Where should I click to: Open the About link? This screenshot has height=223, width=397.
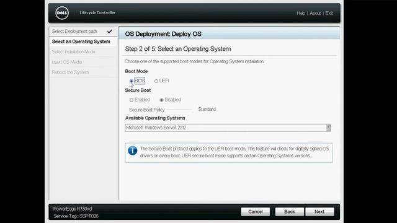pos(315,13)
